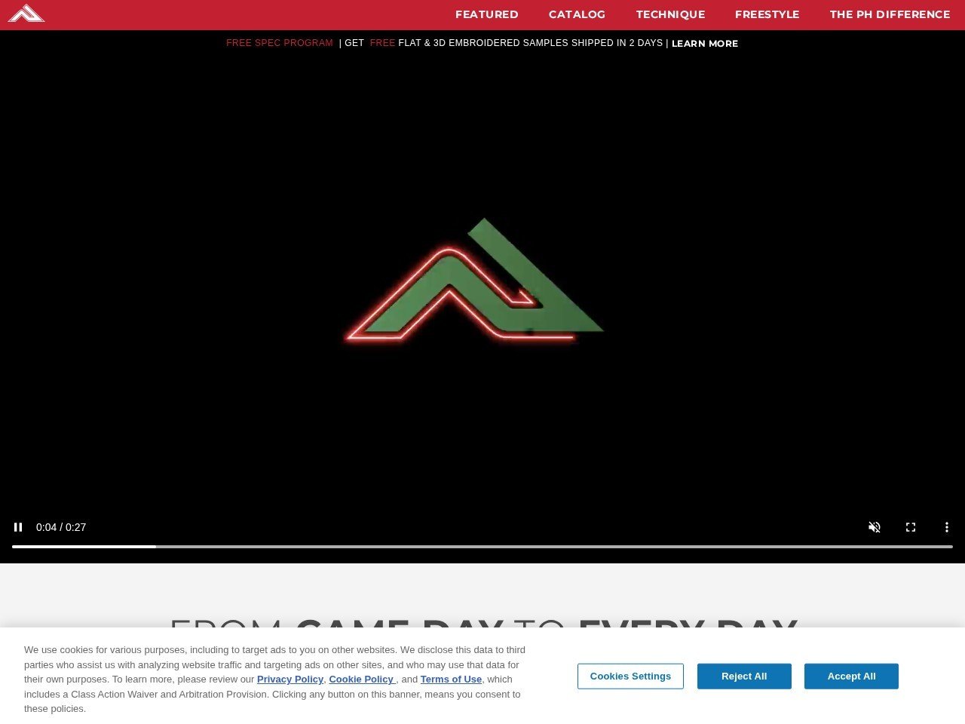965x724 pixels.
Task: Accept all cookies
Action: 851,676
